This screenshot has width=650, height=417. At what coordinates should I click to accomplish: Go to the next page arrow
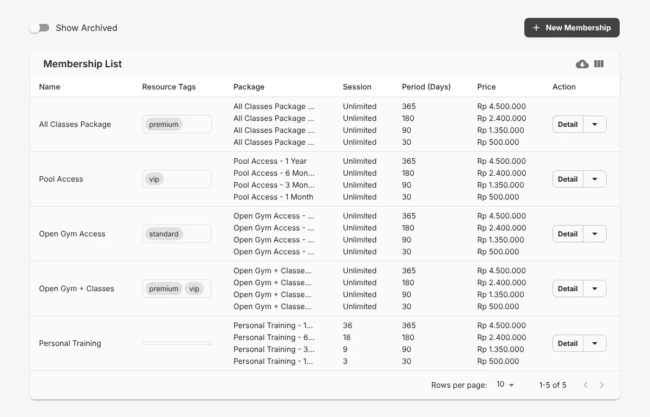coord(602,385)
